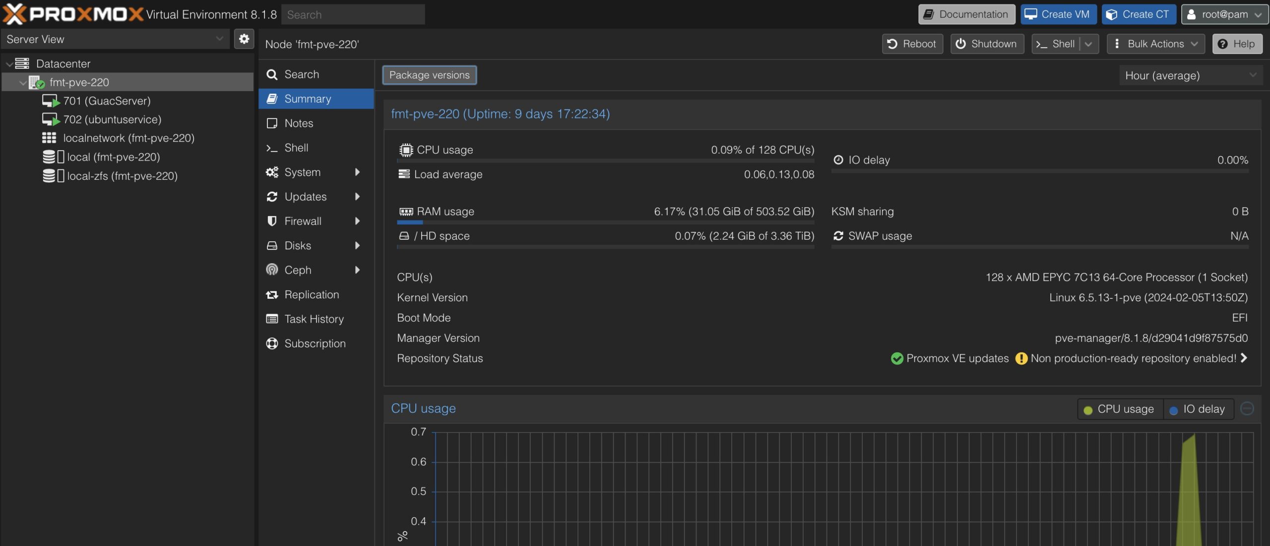Image resolution: width=1270 pixels, height=546 pixels.
Task: Open Subscription via its lifebuoy icon
Action: tap(272, 343)
